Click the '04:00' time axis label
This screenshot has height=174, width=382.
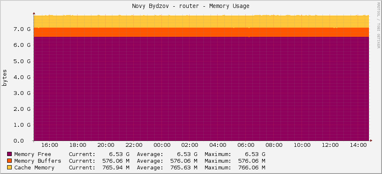tap(218, 145)
